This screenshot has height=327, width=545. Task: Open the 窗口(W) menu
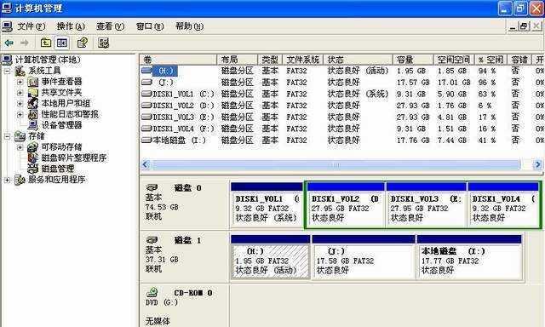[150, 26]
